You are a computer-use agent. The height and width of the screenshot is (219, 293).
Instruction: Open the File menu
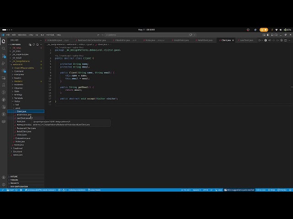click(x=8, y=35)
